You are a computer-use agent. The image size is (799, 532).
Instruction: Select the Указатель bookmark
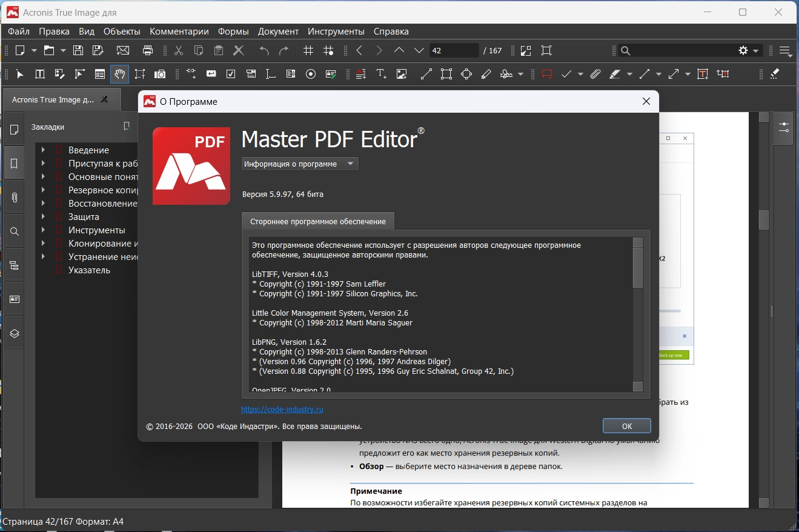pyautogui.click(x=89, y=270)
